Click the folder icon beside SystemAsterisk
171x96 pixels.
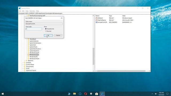click(28, 41)
